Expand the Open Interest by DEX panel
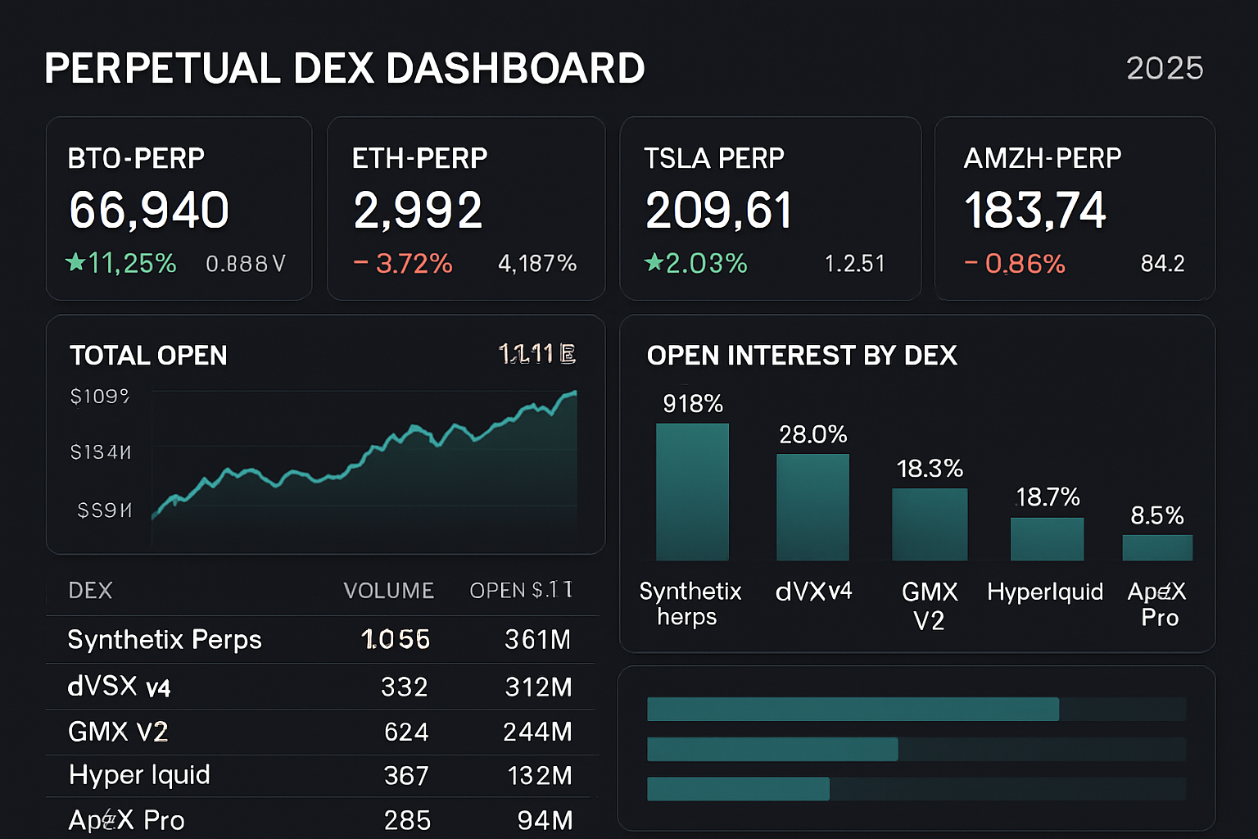1258x839 pixels. pos(917,483)
